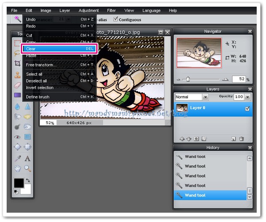The width and height of the screenshot is (266, 222).
Task: Choose Deselect all in Edit menu
Action: pos(59,81)
